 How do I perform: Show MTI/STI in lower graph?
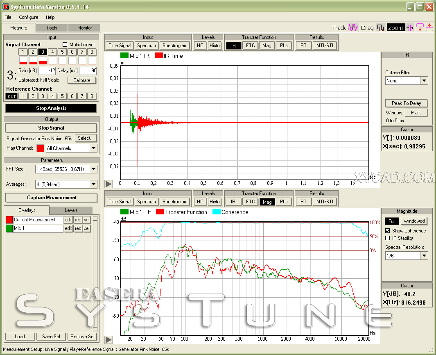click(325, 202)
